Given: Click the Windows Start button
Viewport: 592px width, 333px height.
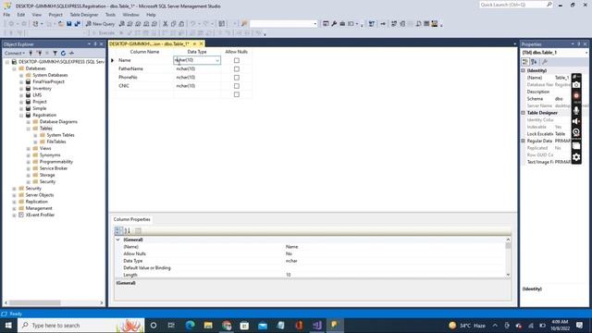Looking at the screenshot, I should [x=8, y=325].
